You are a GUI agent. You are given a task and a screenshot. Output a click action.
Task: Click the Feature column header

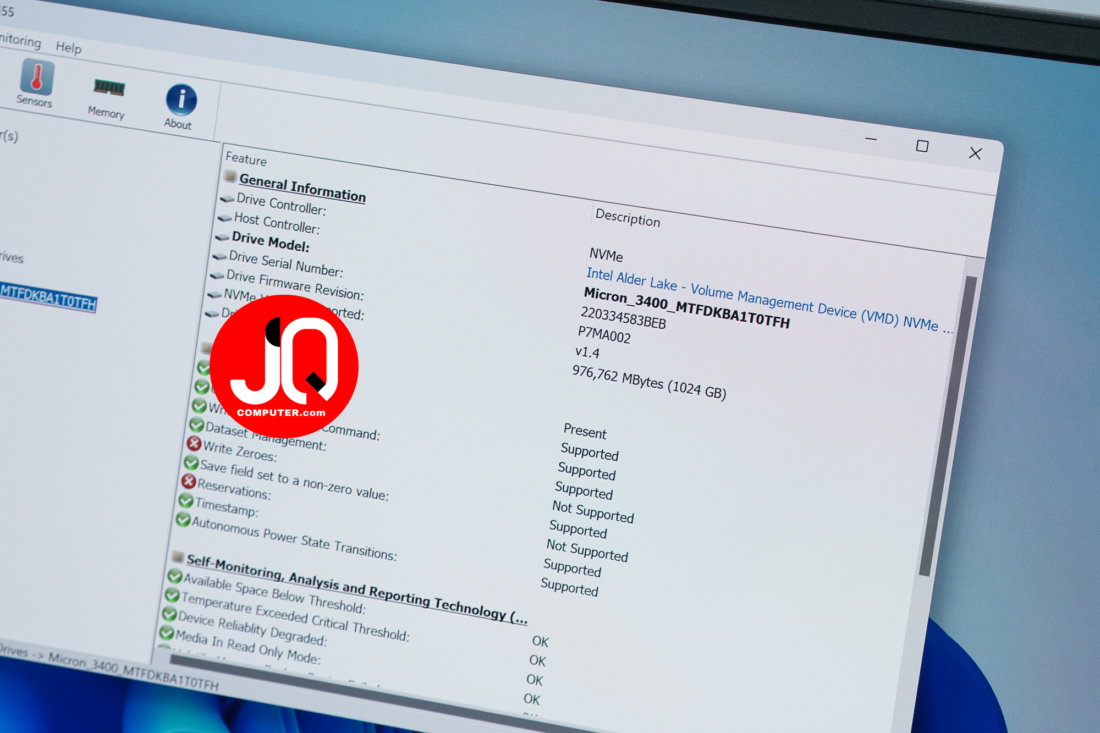coord(246,159)
